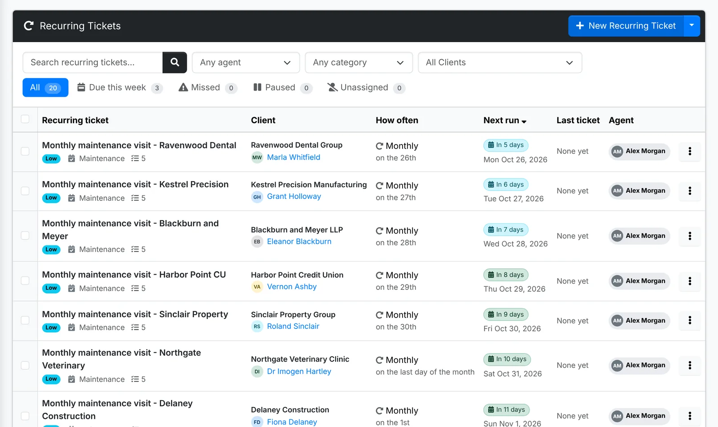Show Paused recurring tickets
This screenshot has height=427, width=718.
[283, 87]
